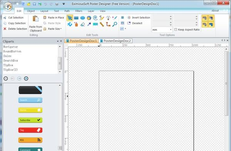Click the orange RSS clipart thumbnail
231x151 pixels.
tap(30, 140)
